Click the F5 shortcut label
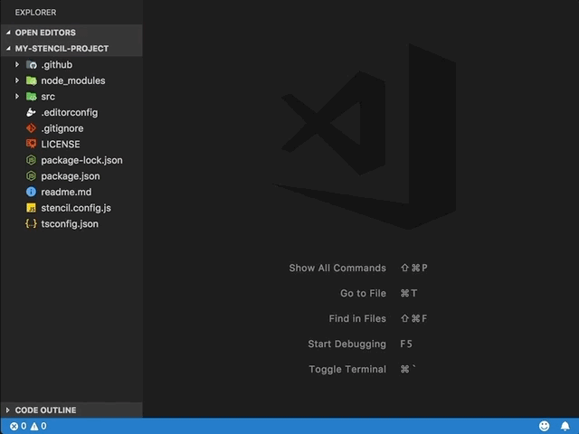 (406, 344)
